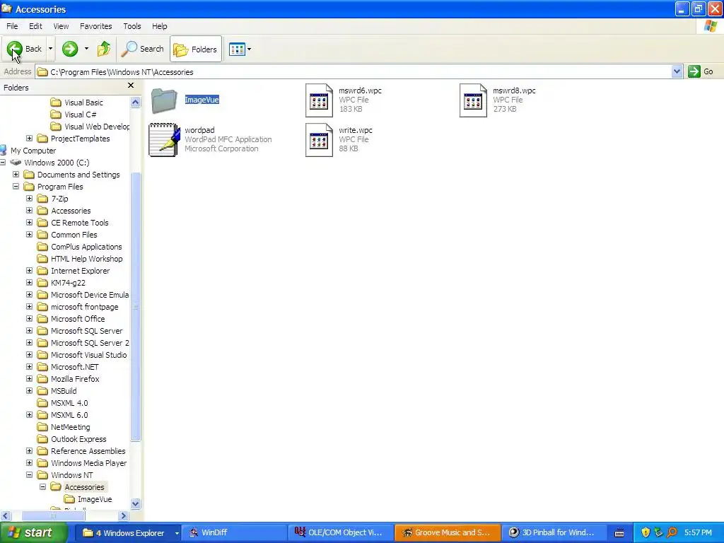Click the NetMeeting folder icon
Screen dimensions: 724x543
coord(42,426)
